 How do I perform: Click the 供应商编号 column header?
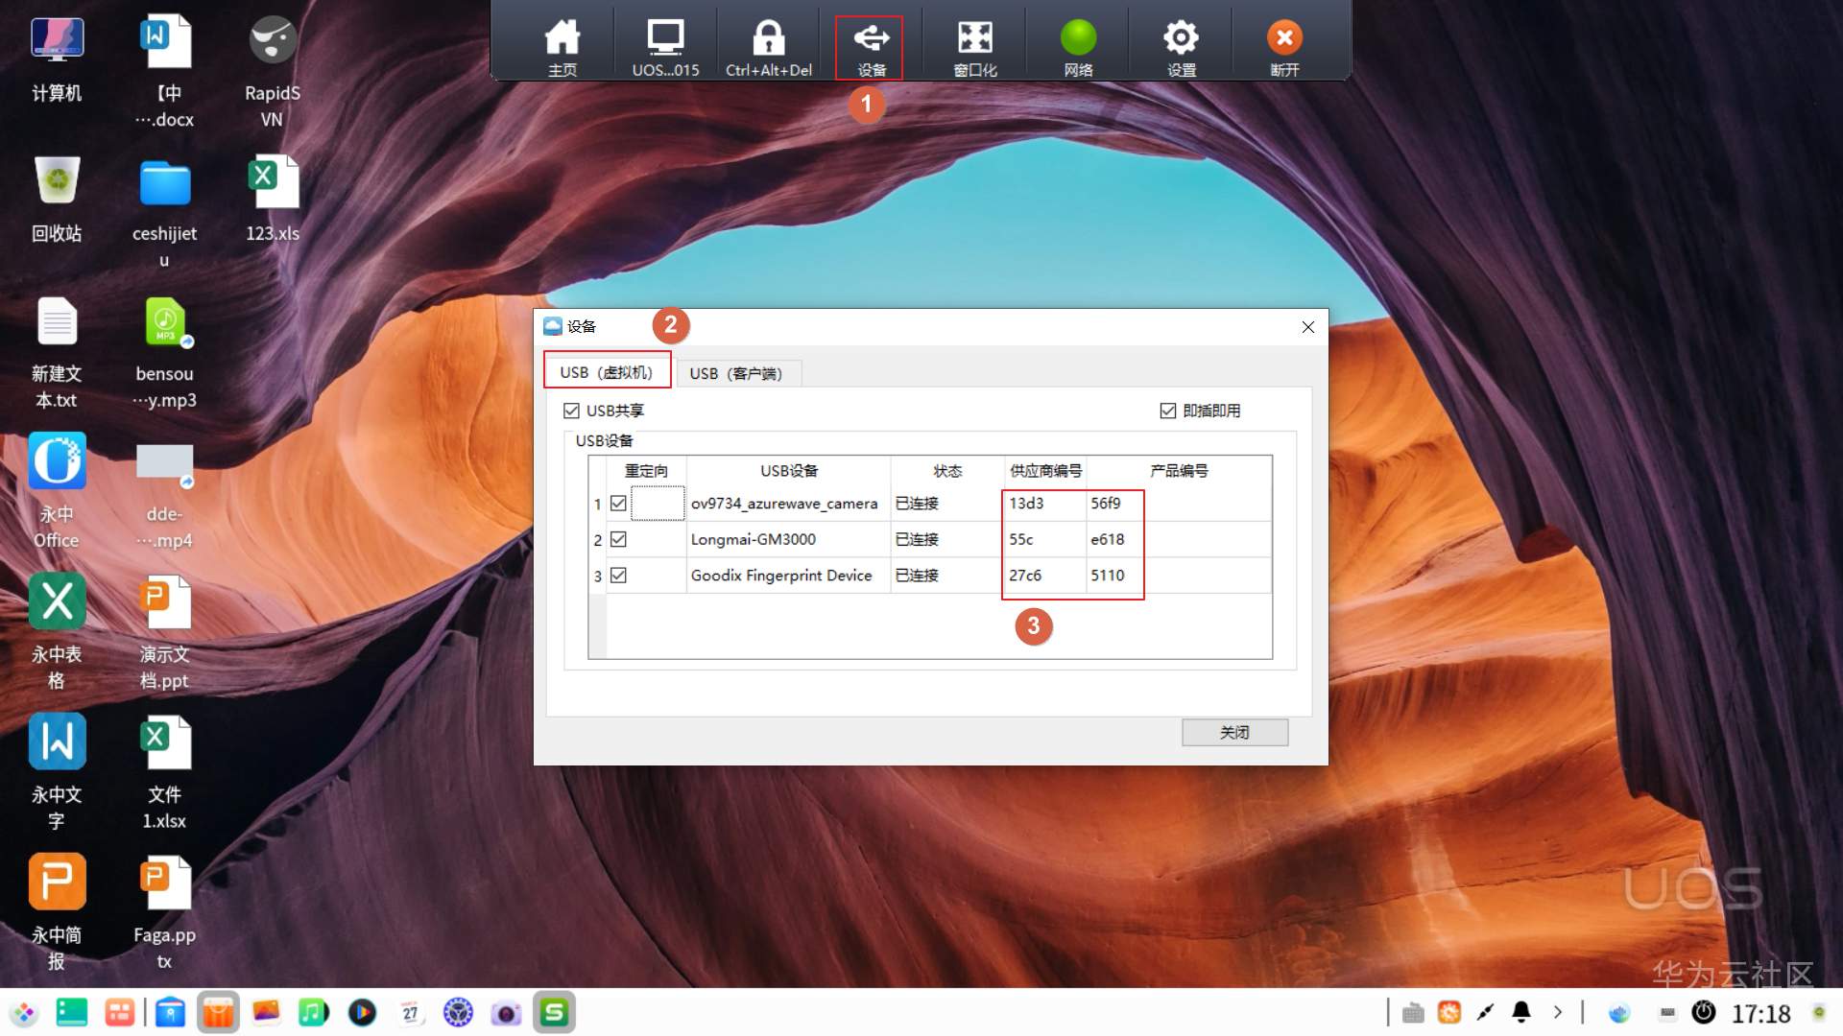pos(1045,471)
